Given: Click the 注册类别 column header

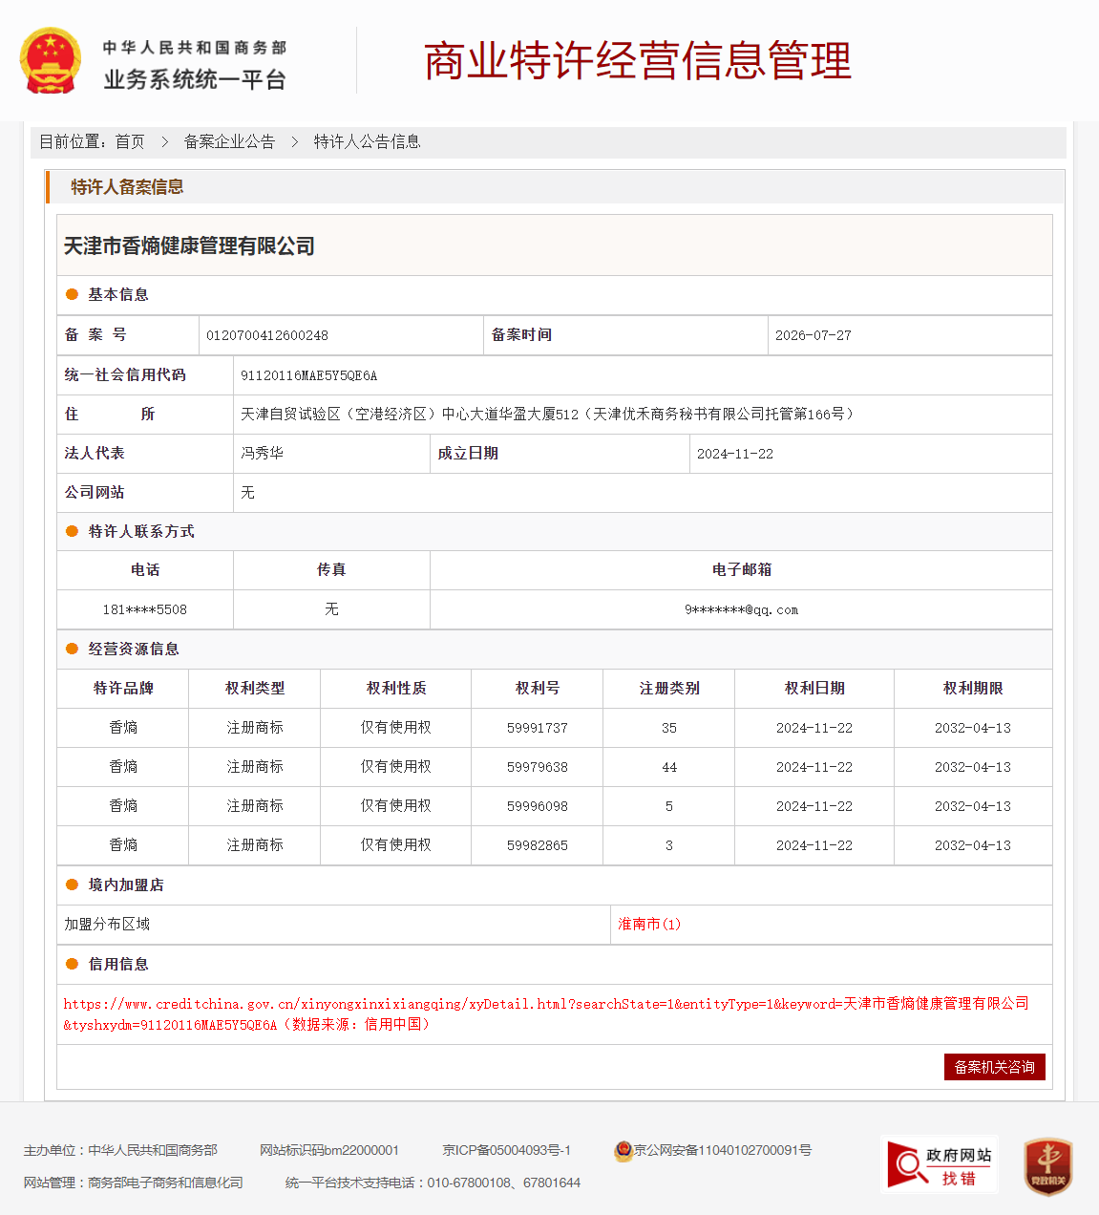Looking at the screenshot, I should click(x=669, y=688).
